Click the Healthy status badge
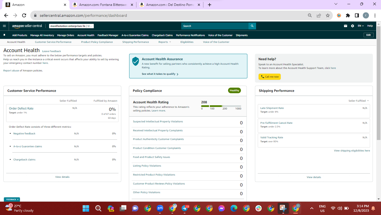This screenshot has height=215, width=381. pos(234,90)
